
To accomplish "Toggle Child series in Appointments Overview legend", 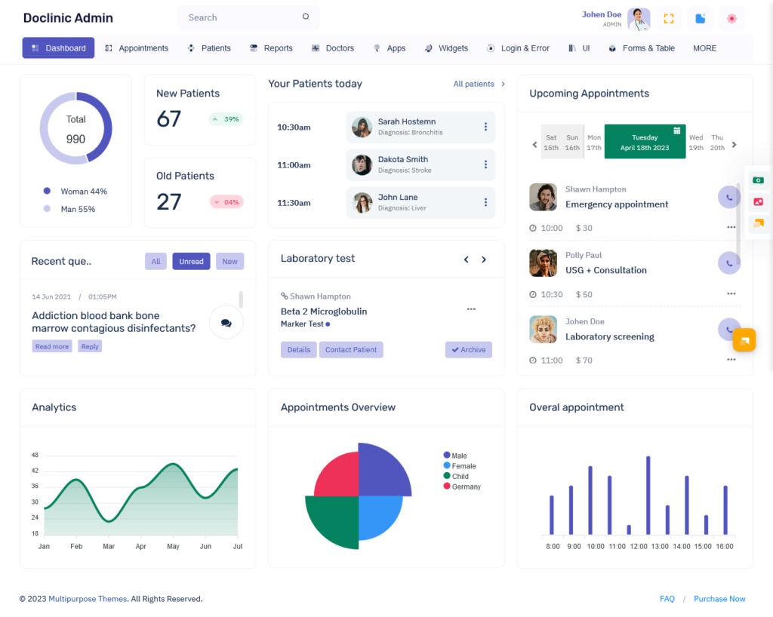I will point(456,476).
